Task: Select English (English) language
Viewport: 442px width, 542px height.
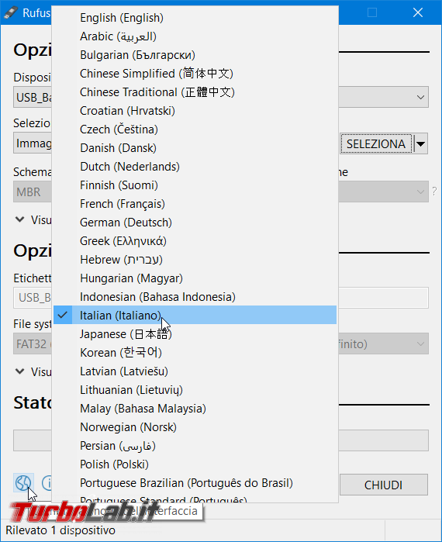Action: (195, 18)
